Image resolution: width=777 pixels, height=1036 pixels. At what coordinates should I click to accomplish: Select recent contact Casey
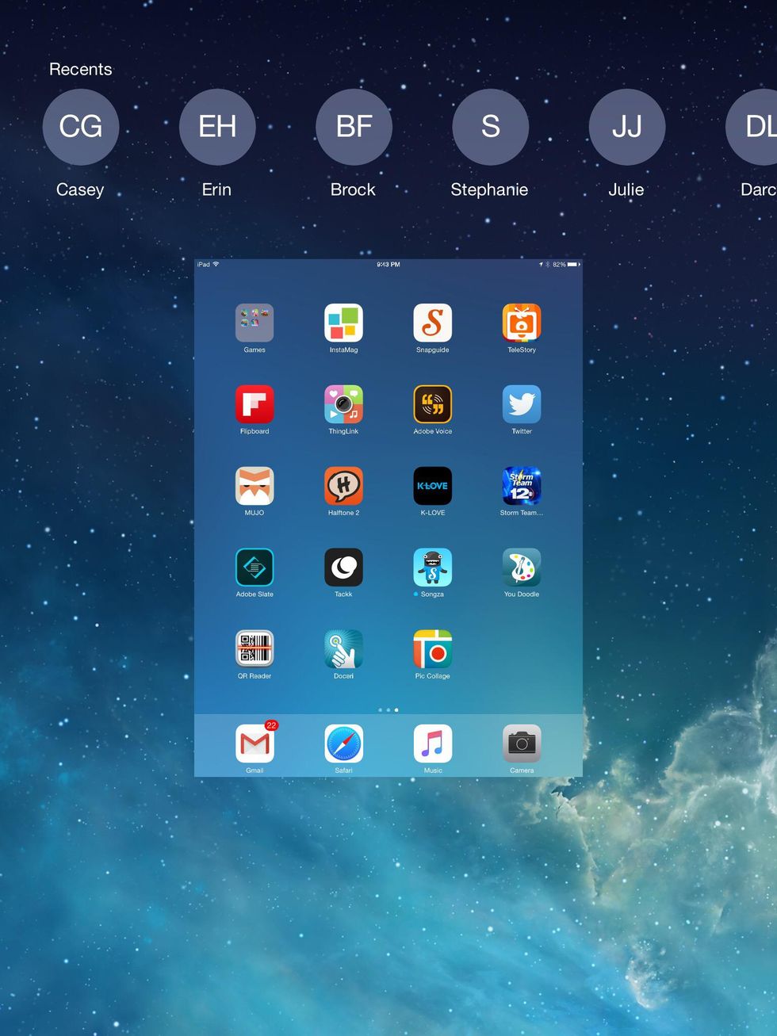click(x=81, y=127)
